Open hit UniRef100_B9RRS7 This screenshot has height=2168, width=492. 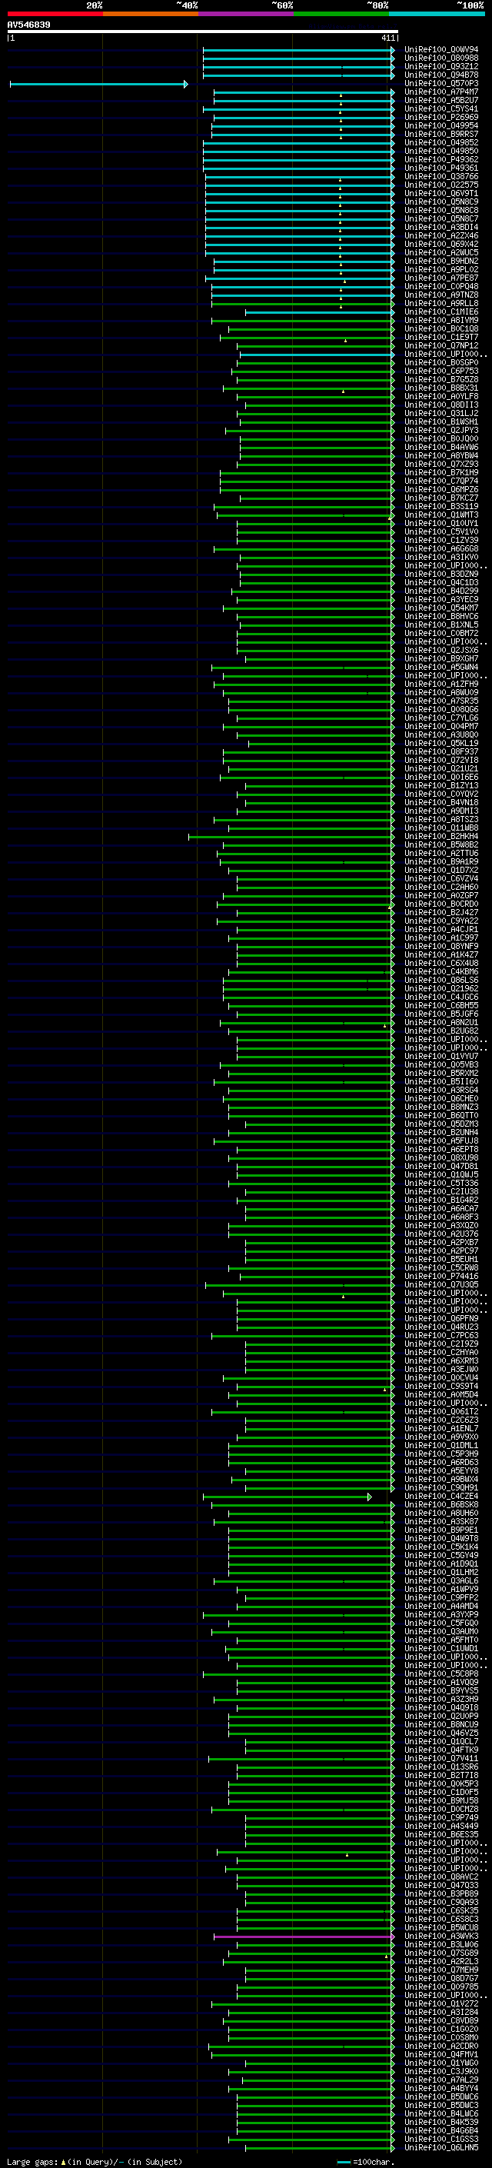(441, 135)
